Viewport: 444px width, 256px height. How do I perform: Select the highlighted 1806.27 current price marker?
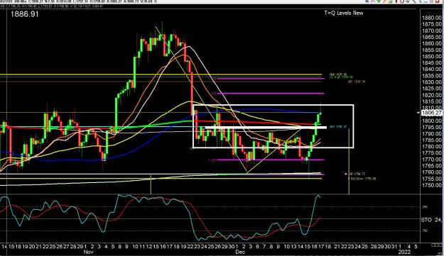click(x=431, y=113)
